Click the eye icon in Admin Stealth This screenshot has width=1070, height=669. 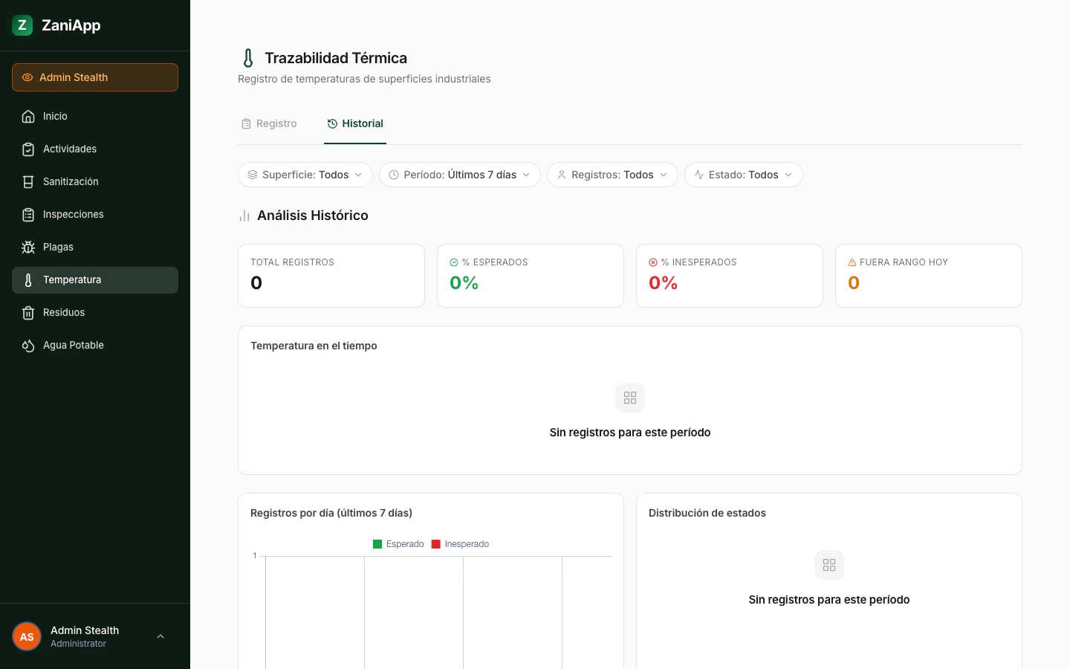pos(27,77)
